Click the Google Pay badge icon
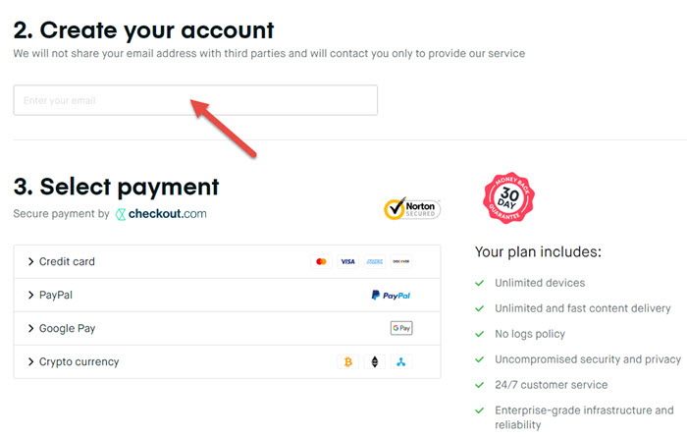687x437 pixels. [401, 328]
